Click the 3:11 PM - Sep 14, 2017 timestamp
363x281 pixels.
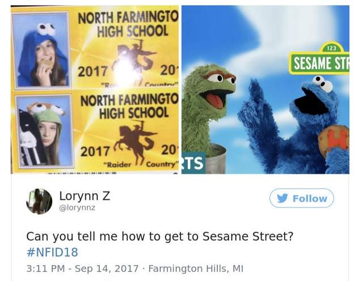82,269
